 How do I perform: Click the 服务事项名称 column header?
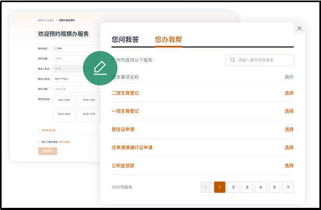125,77
